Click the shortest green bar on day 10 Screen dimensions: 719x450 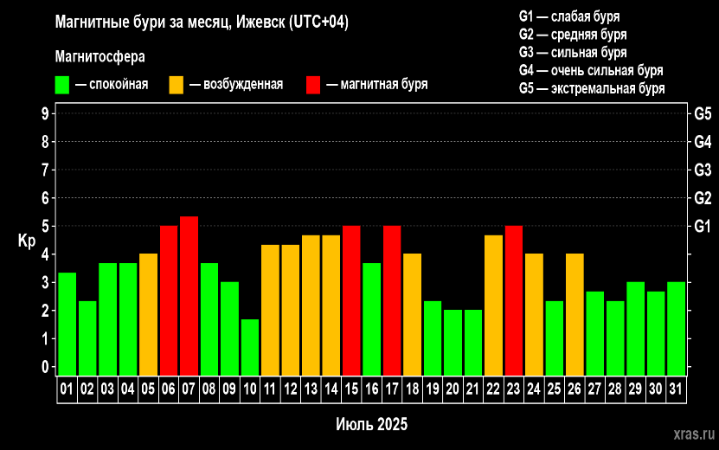coord(250,347)
